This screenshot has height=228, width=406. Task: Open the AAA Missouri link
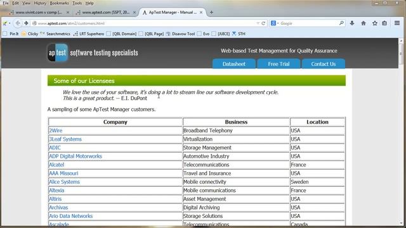pos(63,173)
